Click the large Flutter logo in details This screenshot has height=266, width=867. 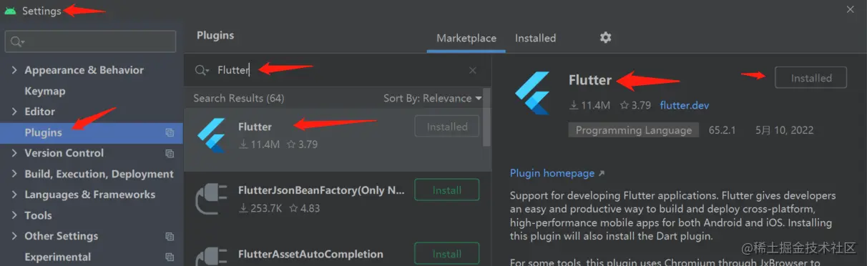[x=532, y=93]
